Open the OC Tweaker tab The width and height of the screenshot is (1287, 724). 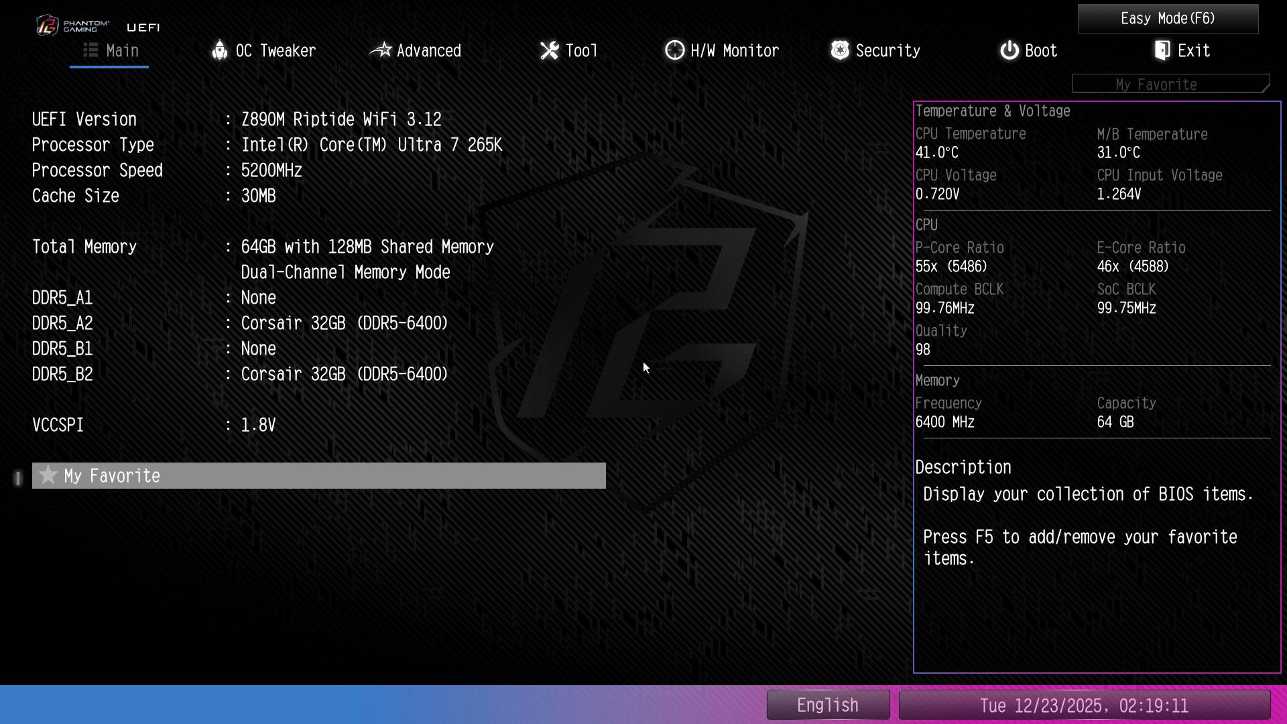coord(275,51)
